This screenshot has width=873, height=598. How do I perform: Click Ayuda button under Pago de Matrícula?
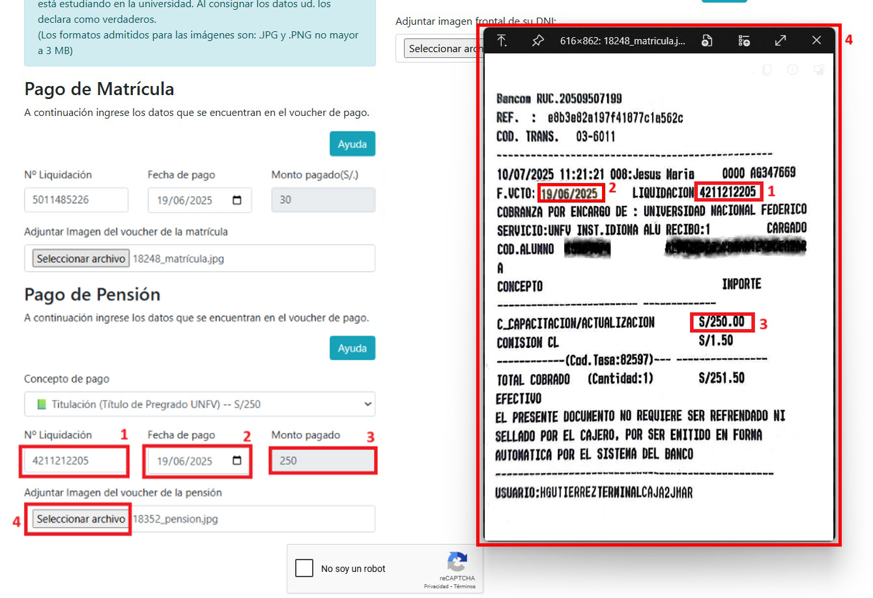tap(352, 144)
